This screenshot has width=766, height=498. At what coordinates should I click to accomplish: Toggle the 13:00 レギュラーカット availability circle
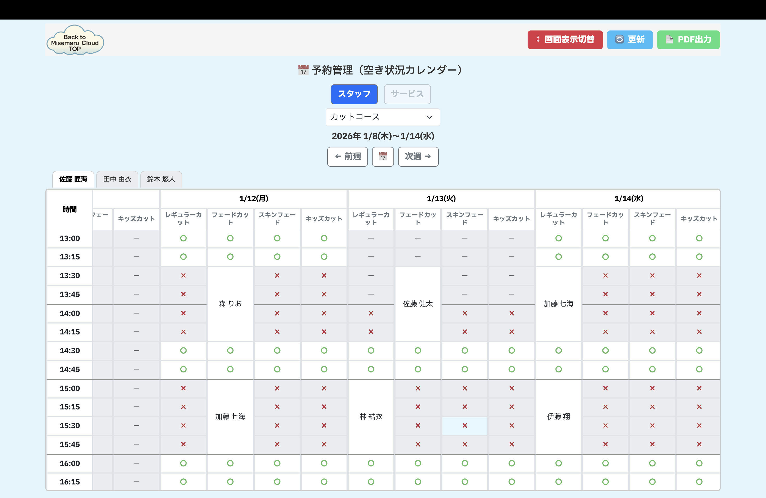tap(183, 238)
